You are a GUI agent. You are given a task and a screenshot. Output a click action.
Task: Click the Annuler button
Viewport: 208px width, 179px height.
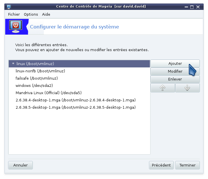coord(20,165)
